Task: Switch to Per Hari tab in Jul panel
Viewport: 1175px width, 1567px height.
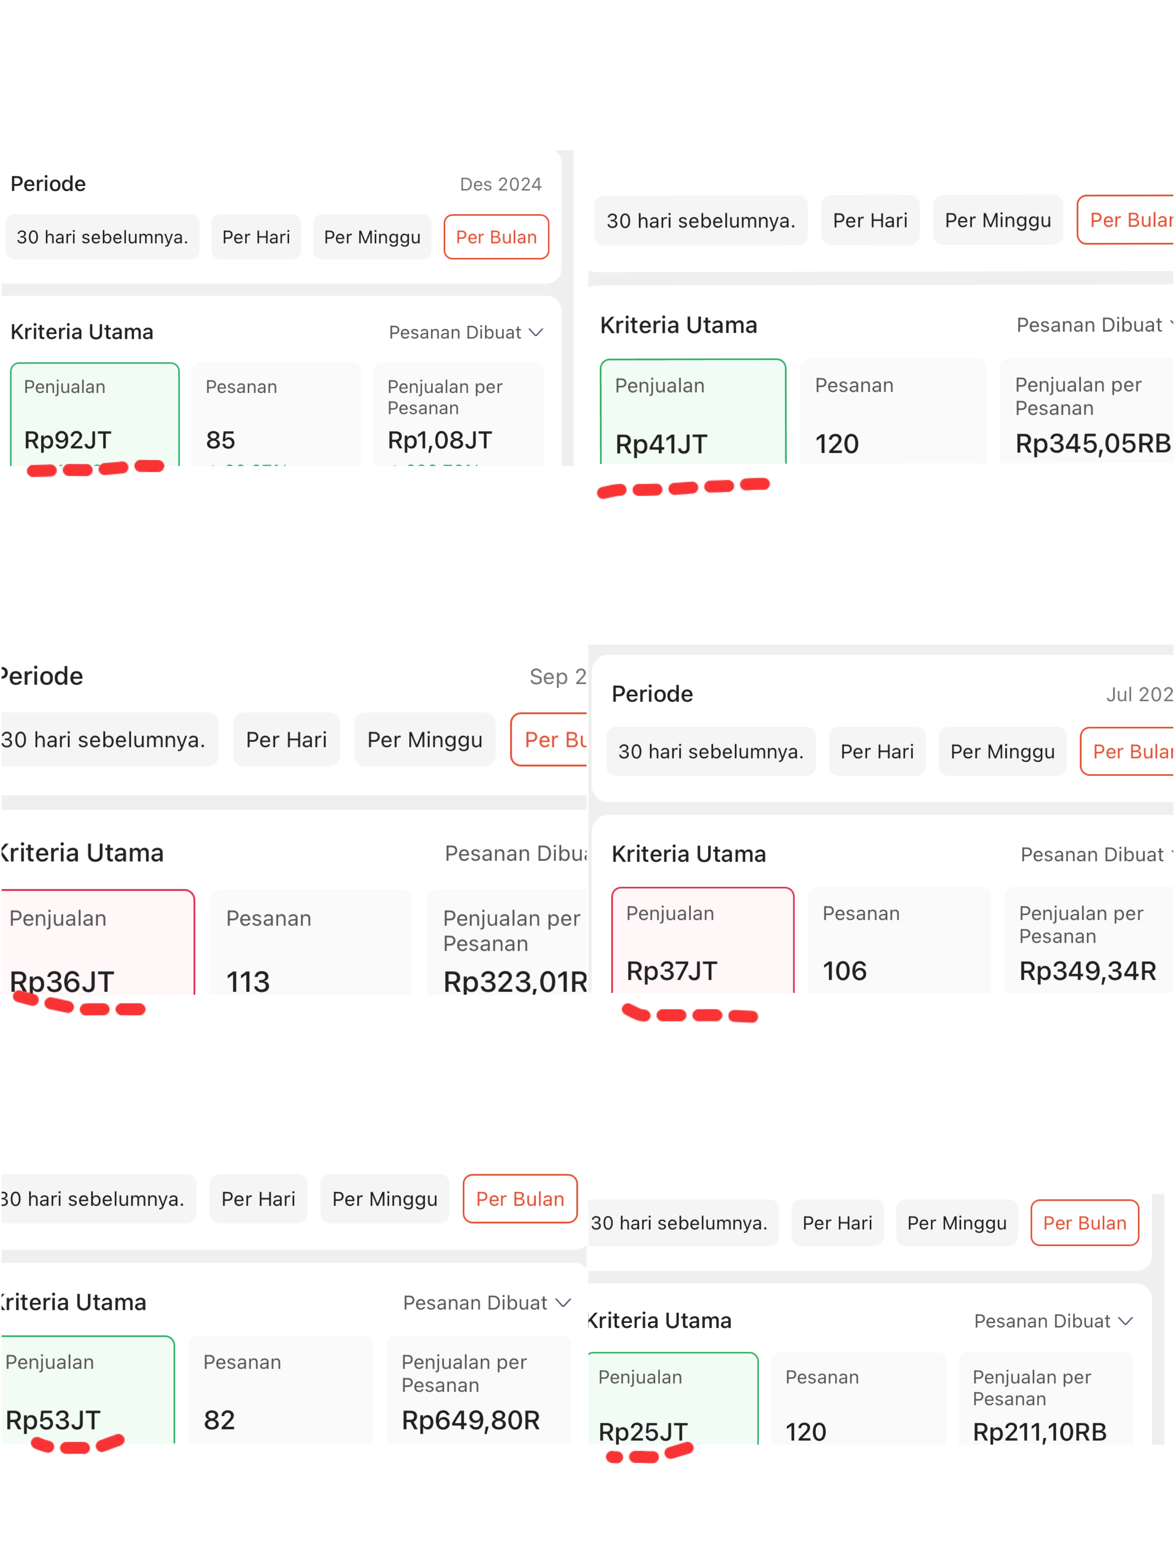Action: (x=876, y=752)
